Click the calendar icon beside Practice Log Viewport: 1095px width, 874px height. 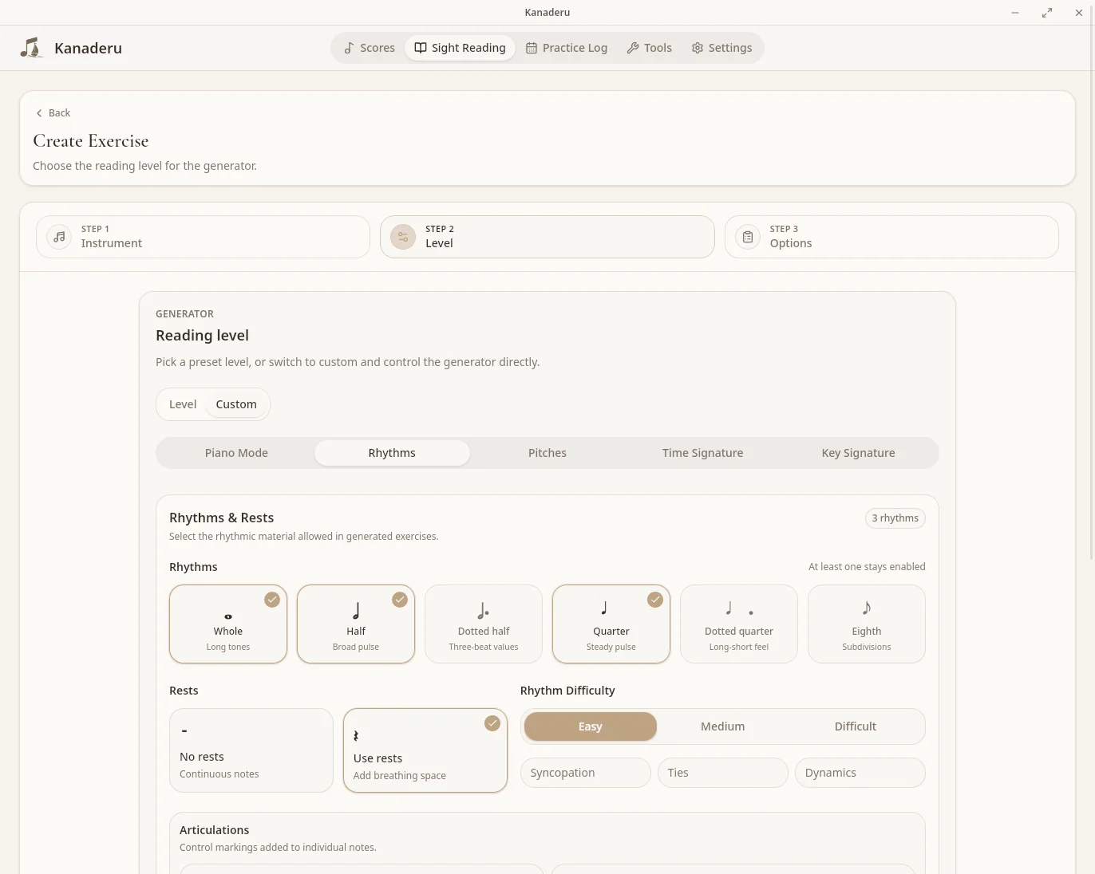(x=532, y=48)
